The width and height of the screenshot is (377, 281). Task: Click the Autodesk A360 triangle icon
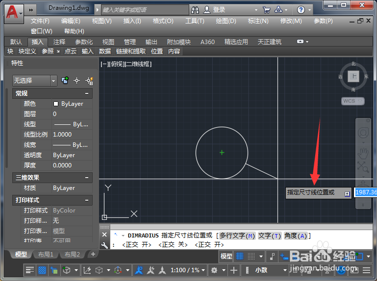(278, 10)
